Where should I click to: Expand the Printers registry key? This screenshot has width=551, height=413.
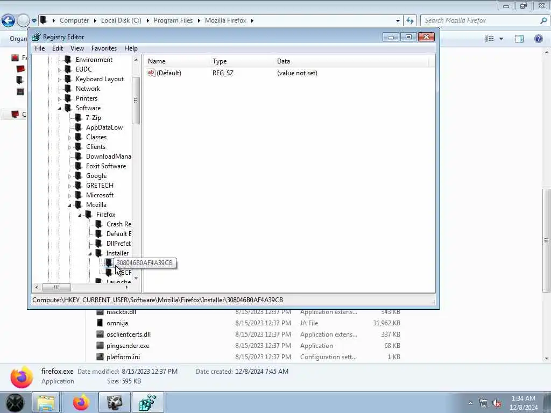click(59, 99)
